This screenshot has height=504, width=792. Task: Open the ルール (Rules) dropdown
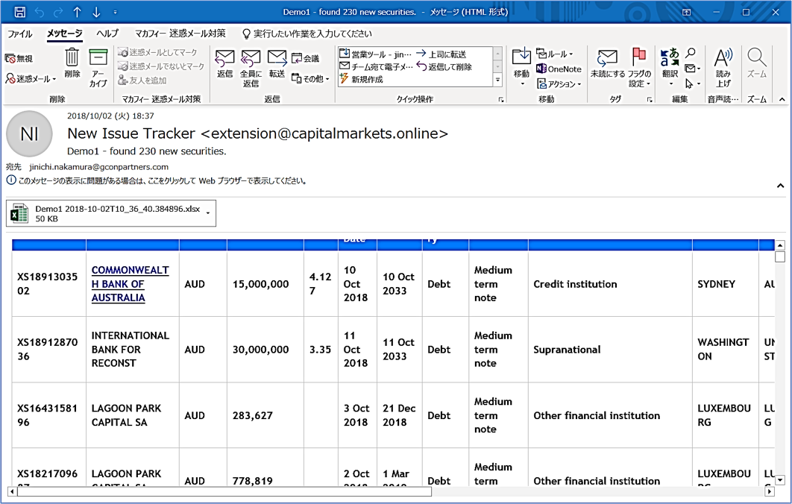click(x=554, y=54)
